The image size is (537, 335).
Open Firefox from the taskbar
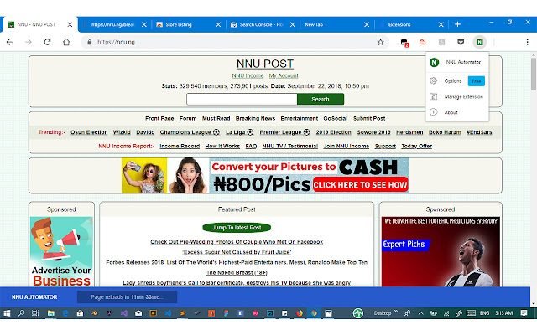pyautogui.click(x=300, y=313)
